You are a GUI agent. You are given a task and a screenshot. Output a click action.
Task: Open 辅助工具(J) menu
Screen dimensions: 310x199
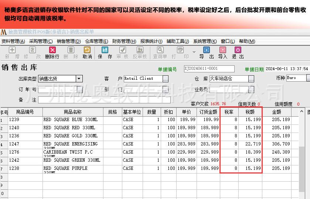pyautogui.click(x=178, y=41)
